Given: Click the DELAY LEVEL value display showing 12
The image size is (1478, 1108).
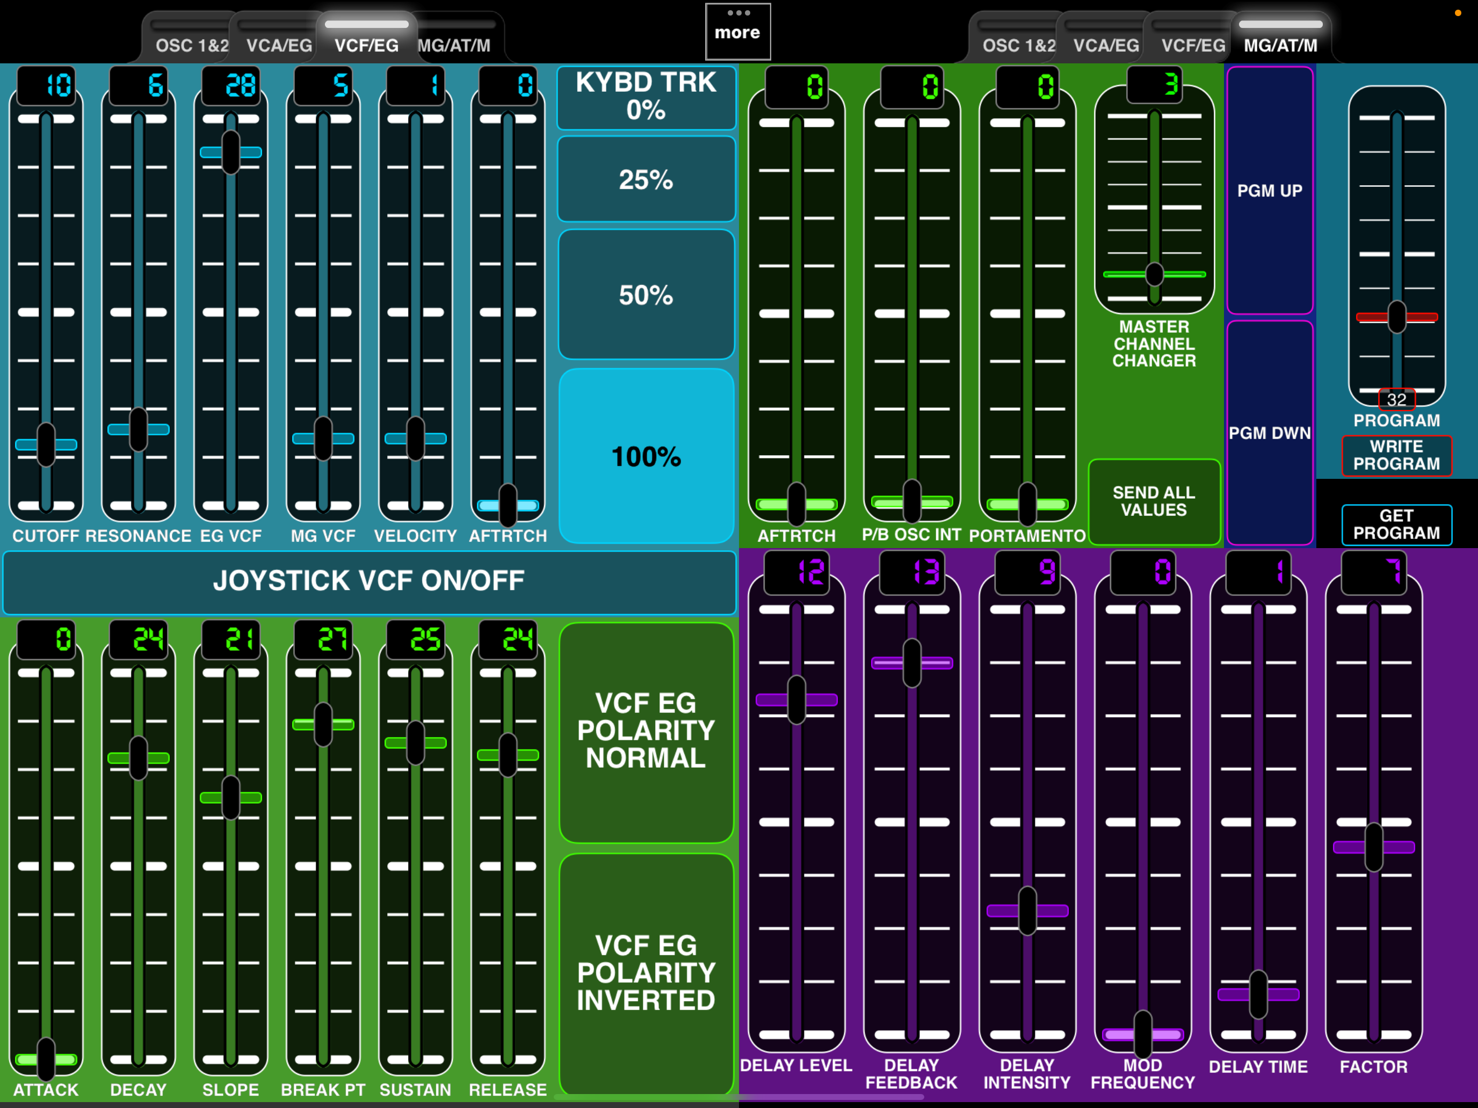Looking at the screenshot, I should pos(796,572).
